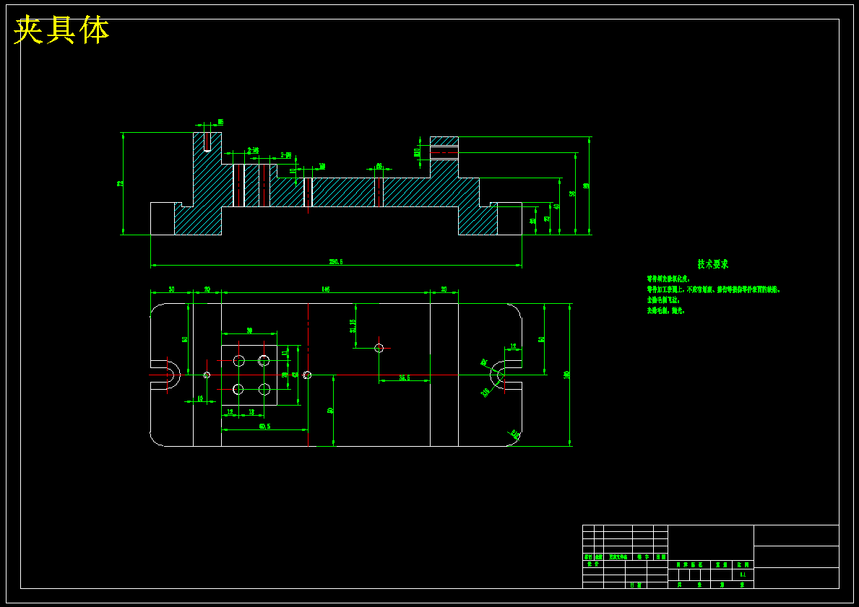
Task: Click the 145 dimension above plan view
Action: (x=326, y=289)
